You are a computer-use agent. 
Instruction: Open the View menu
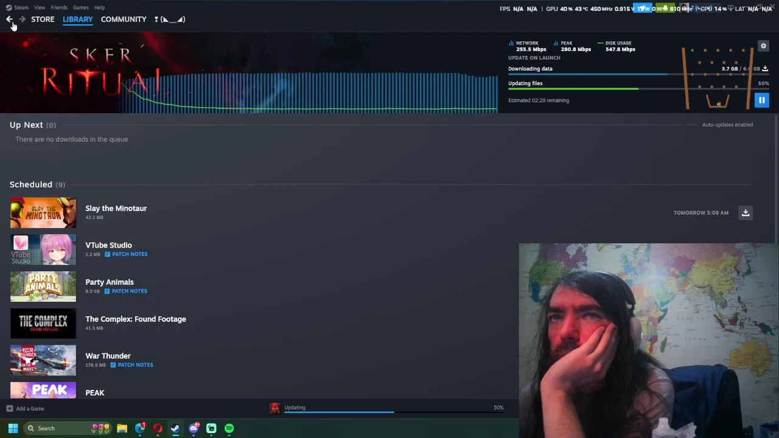(x=40, y=8)
